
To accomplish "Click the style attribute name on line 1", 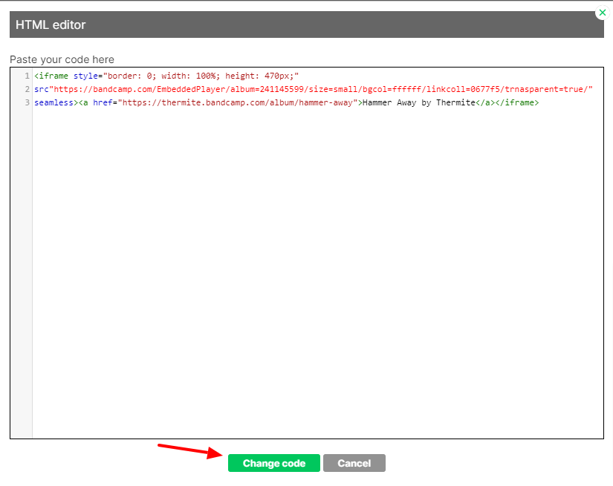I will (x=85, y=76).
